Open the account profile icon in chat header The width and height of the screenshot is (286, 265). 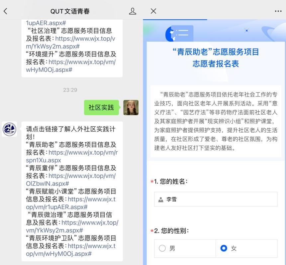pyautogui.click(x=132, y=11)
